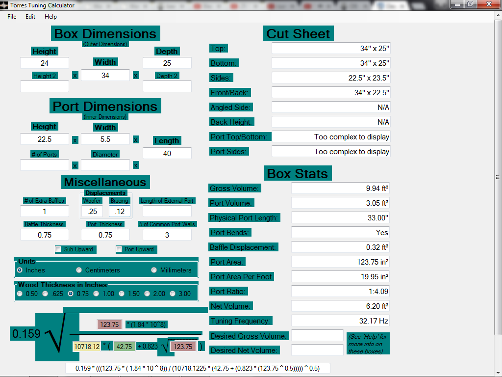Click the Gross Volume value 9.94 ft³
The image size is (502, 377).
(x=341, y=188)
